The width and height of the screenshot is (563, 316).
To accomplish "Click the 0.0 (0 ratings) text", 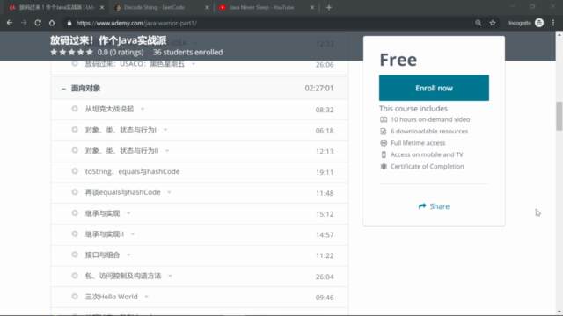I will click(x=121, y=53).
